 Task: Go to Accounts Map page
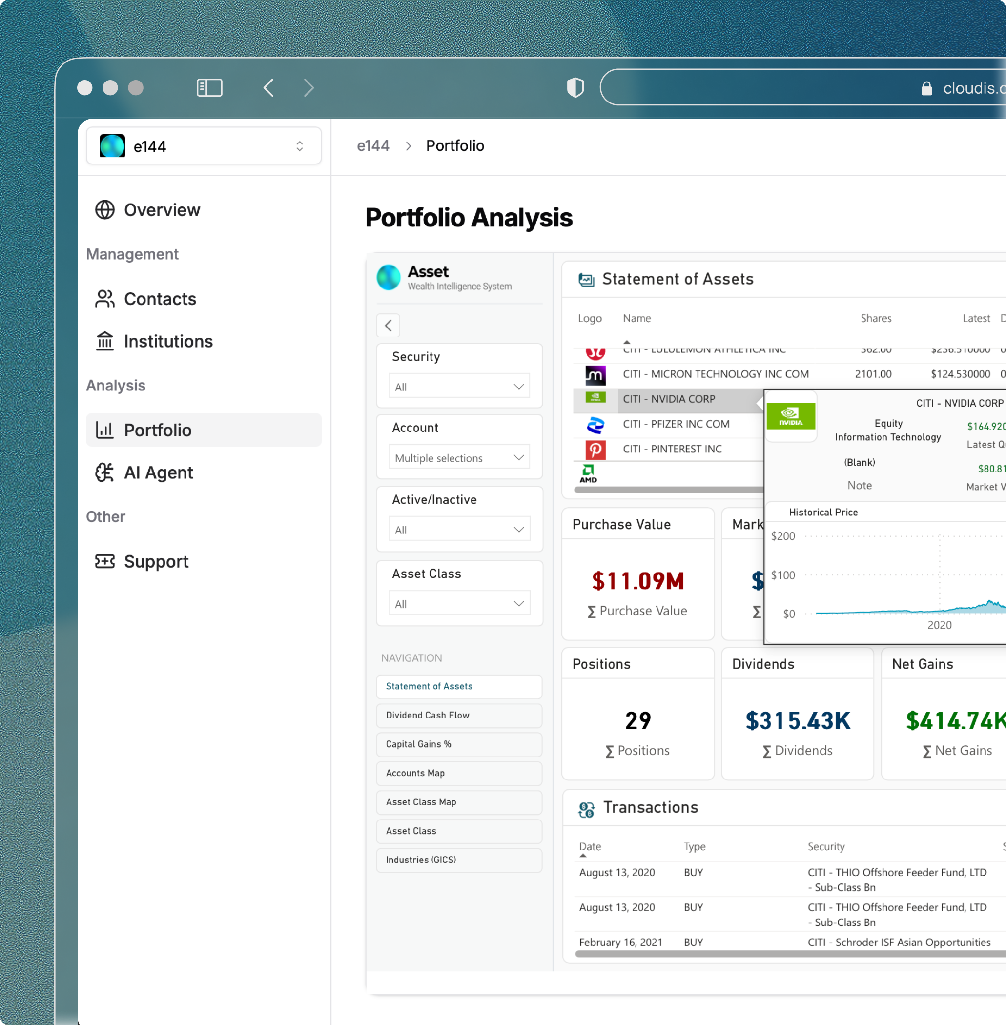pyautogui.click(x=459, y=773)
